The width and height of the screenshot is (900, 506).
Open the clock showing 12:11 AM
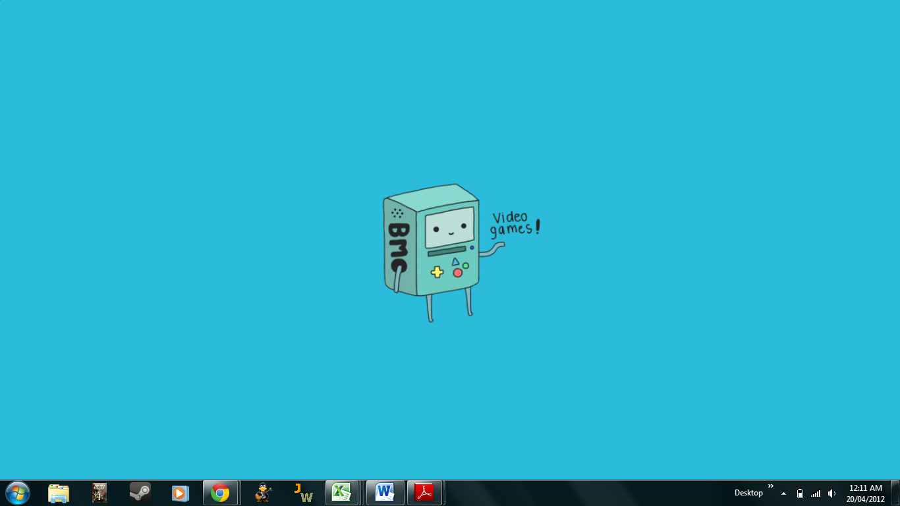click(865, 493)
